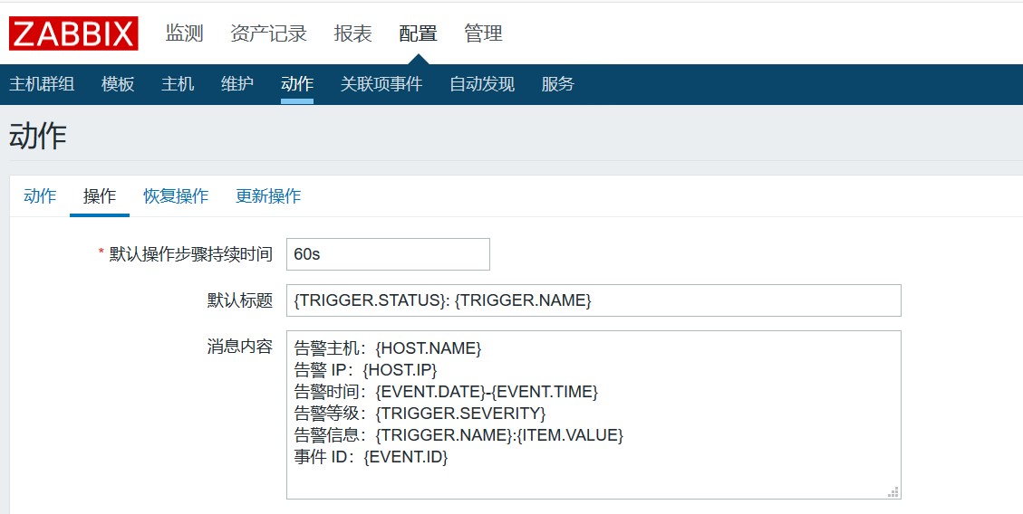1023x514 pixels.
Task: Click the 默认标题 text field
Action: pos(594,300)
